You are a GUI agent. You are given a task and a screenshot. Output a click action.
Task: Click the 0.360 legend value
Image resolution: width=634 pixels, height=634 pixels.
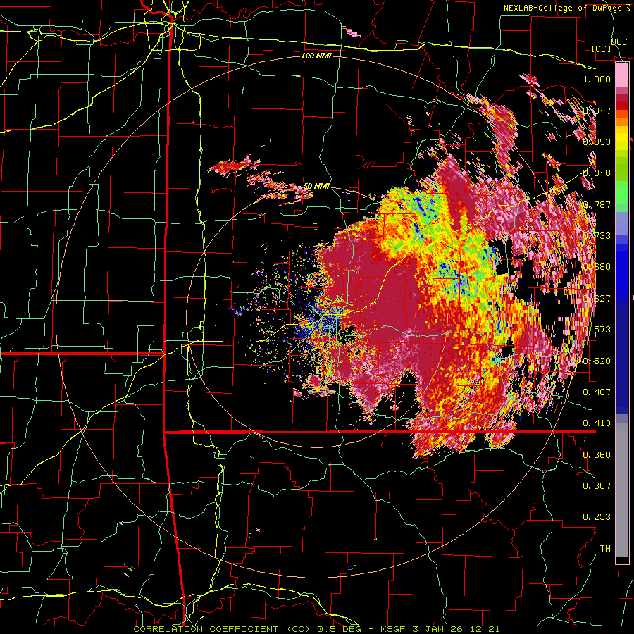pos(597,454)
